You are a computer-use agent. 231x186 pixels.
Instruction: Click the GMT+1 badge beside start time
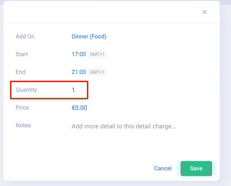pos(97,54)
